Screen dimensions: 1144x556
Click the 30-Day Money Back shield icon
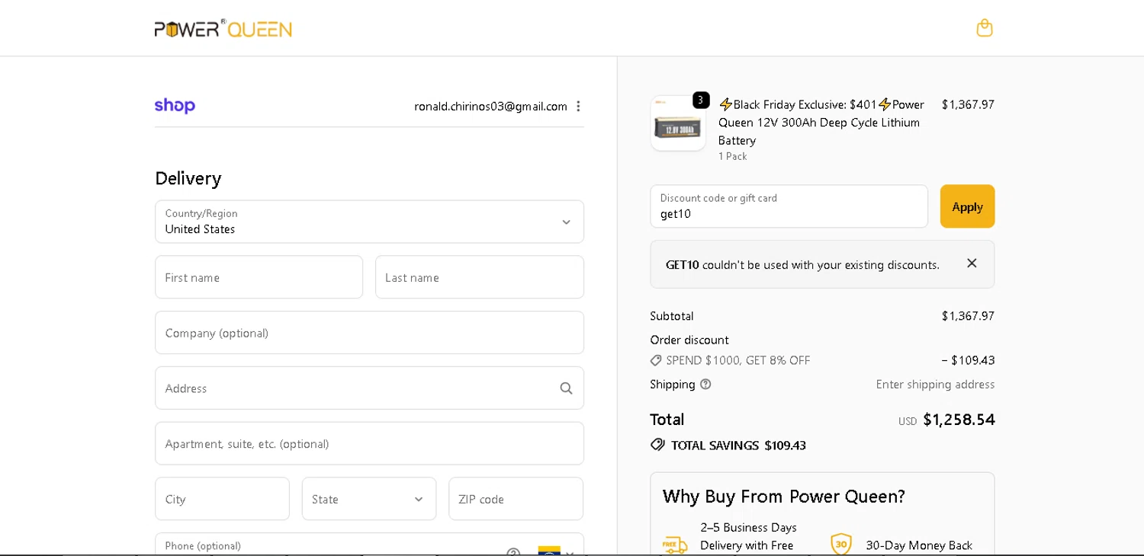[841, 544]
